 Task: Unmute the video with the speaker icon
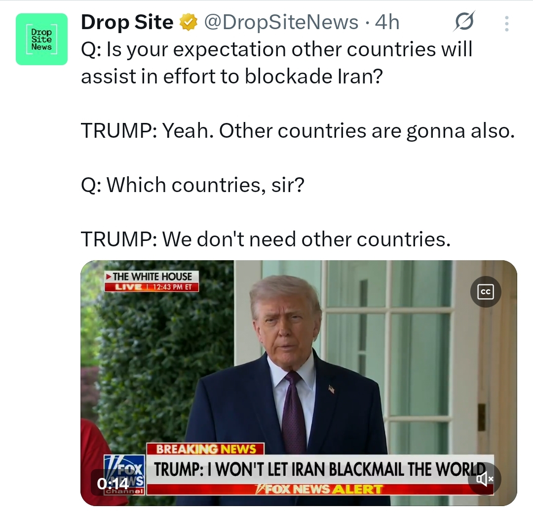(484, 479)
